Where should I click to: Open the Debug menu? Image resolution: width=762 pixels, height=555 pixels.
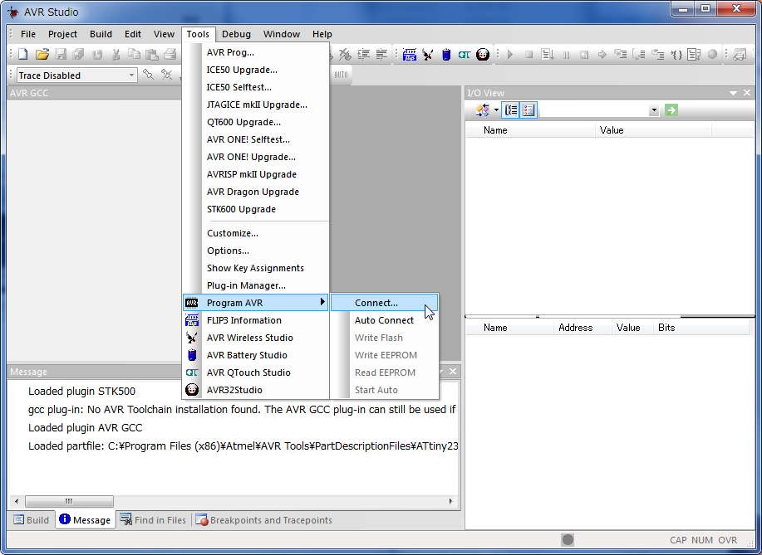236,34
